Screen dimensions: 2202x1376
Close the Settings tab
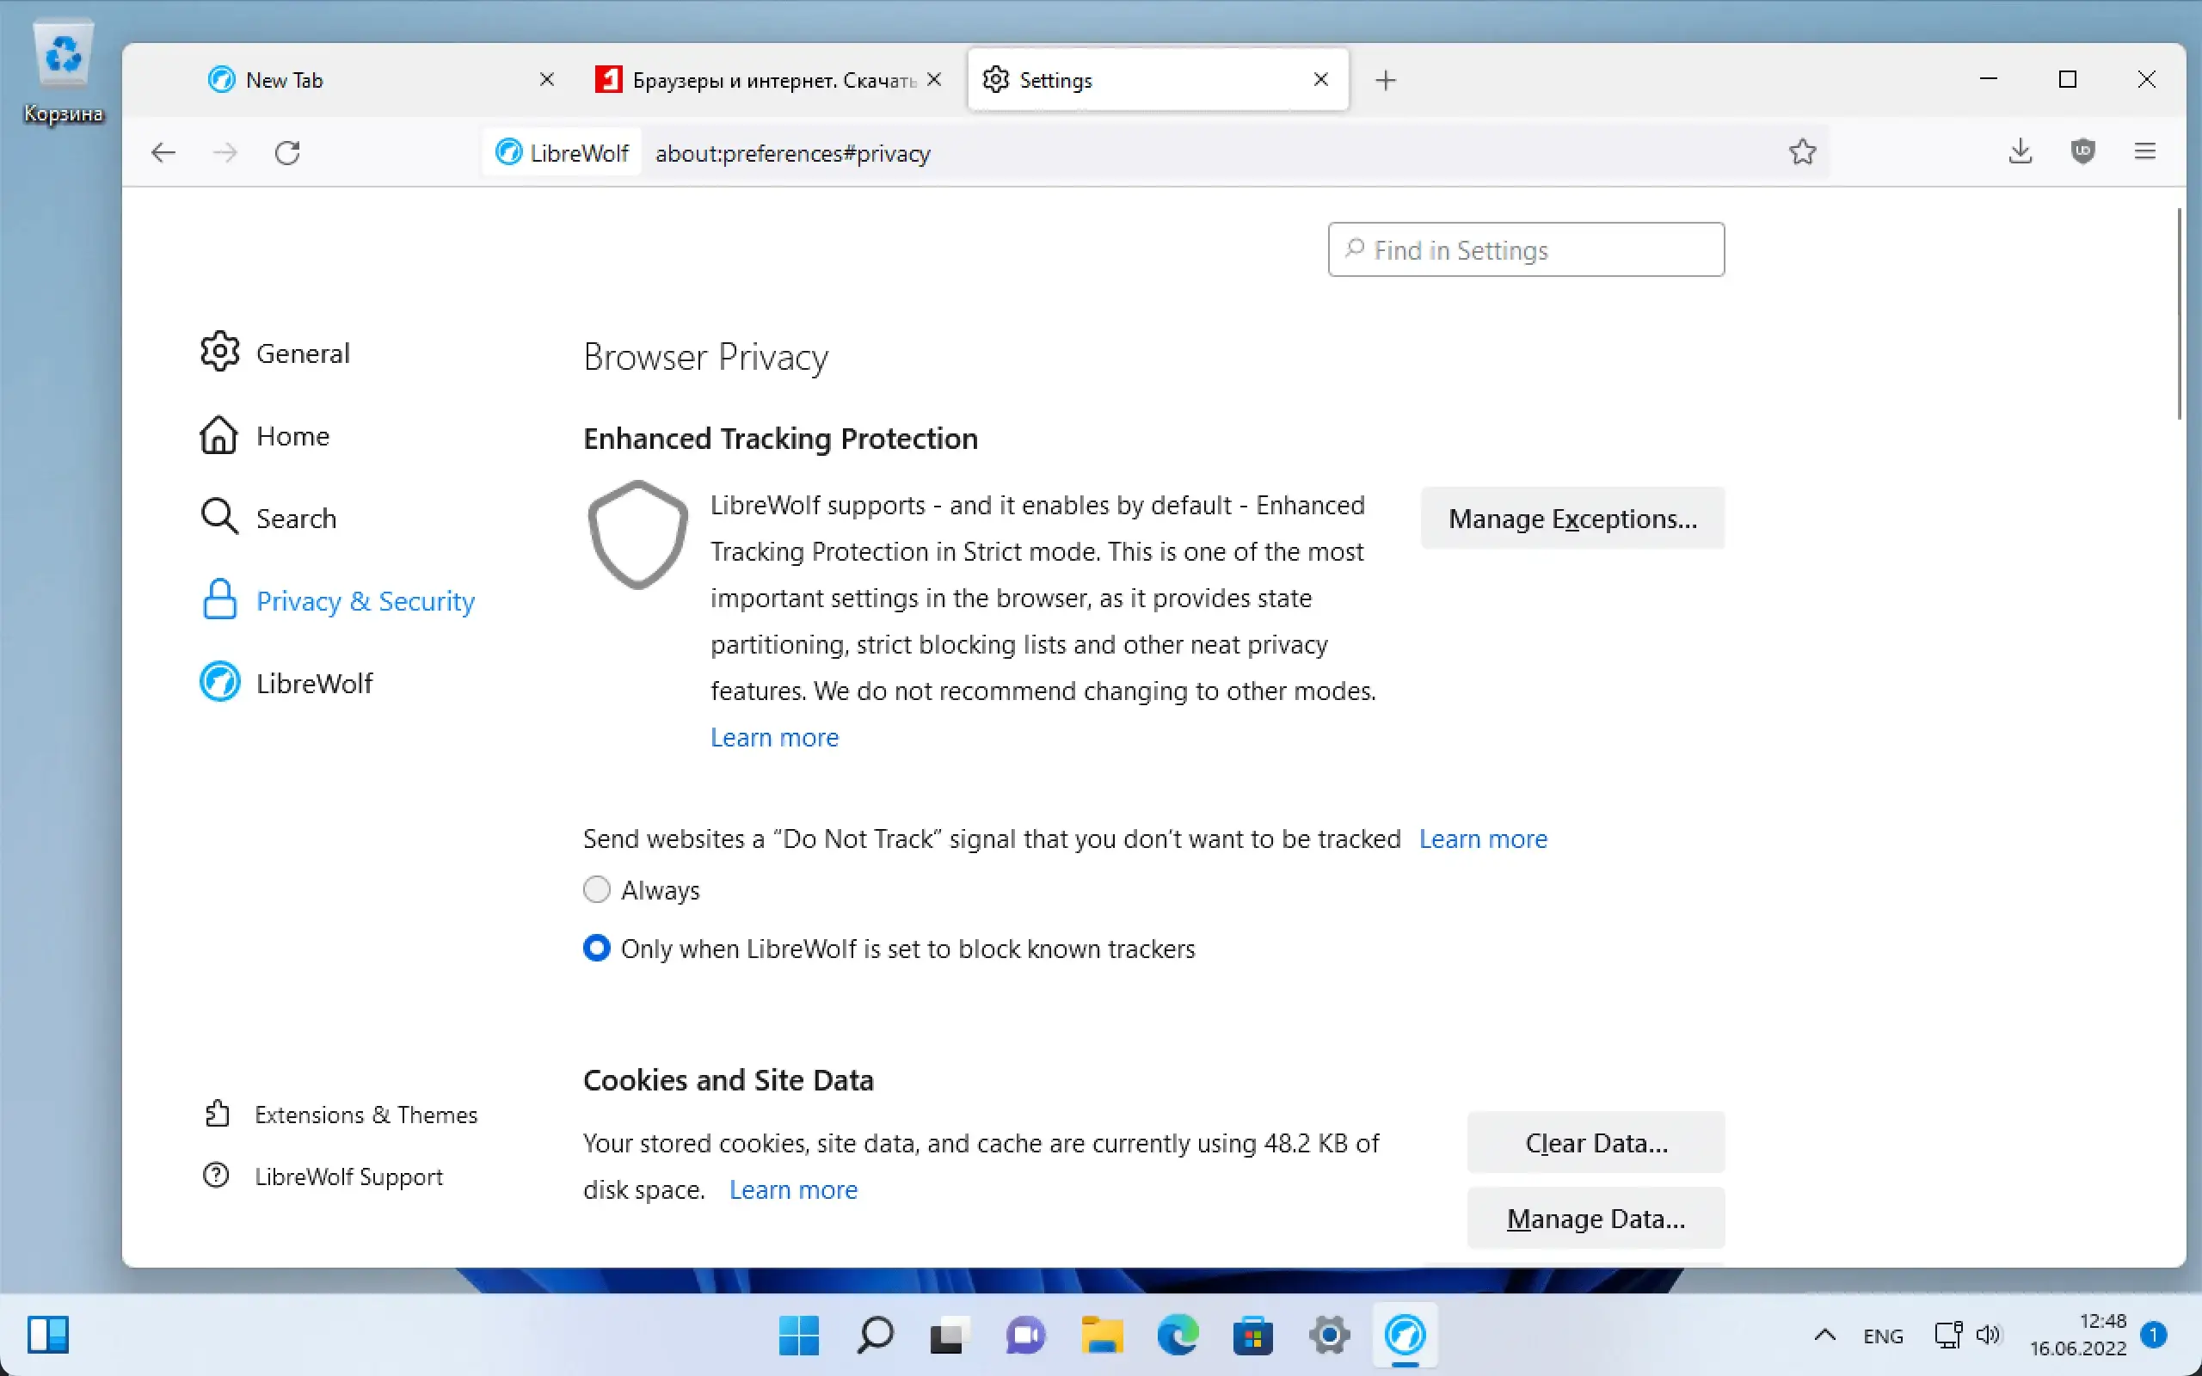[x=1321, y=79]
